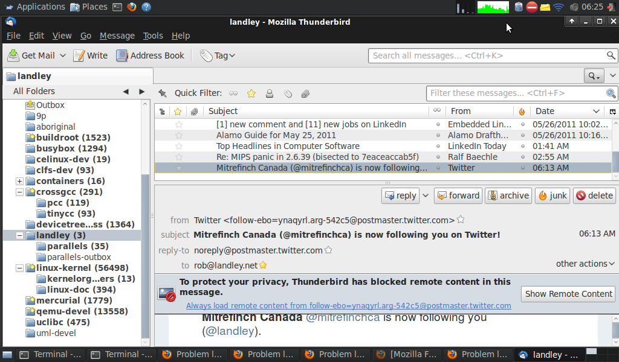Open the Edit menu

point(36,36)
